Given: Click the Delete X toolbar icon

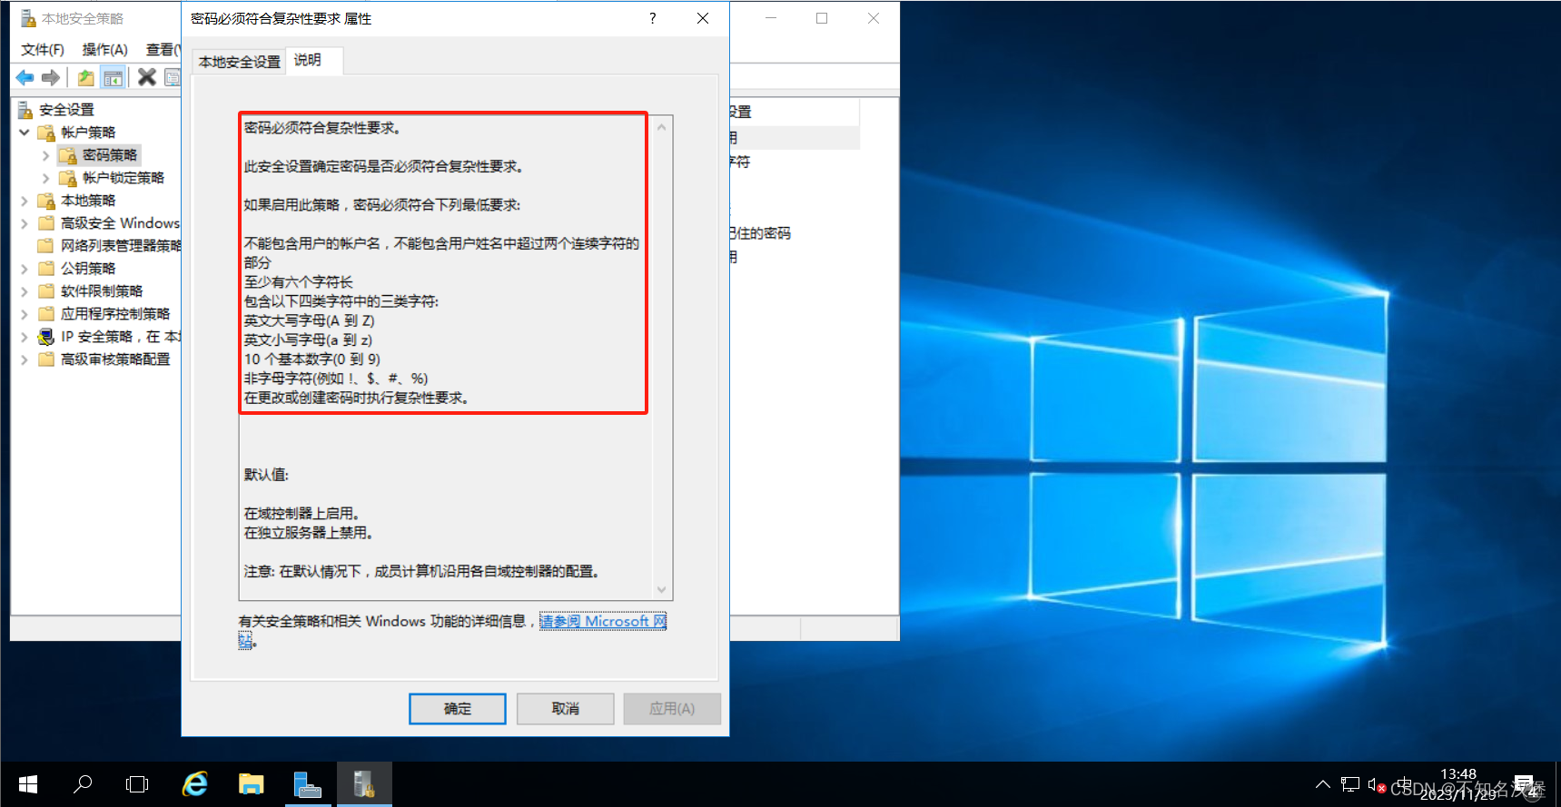Looking at the screenshot, I should (146, 77).
